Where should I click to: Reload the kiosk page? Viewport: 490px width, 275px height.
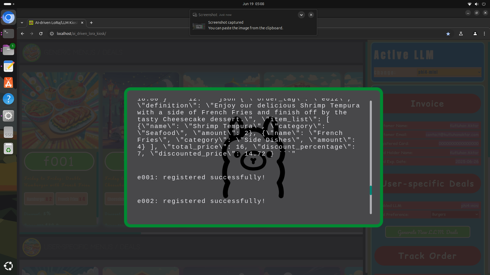(41, 34)
